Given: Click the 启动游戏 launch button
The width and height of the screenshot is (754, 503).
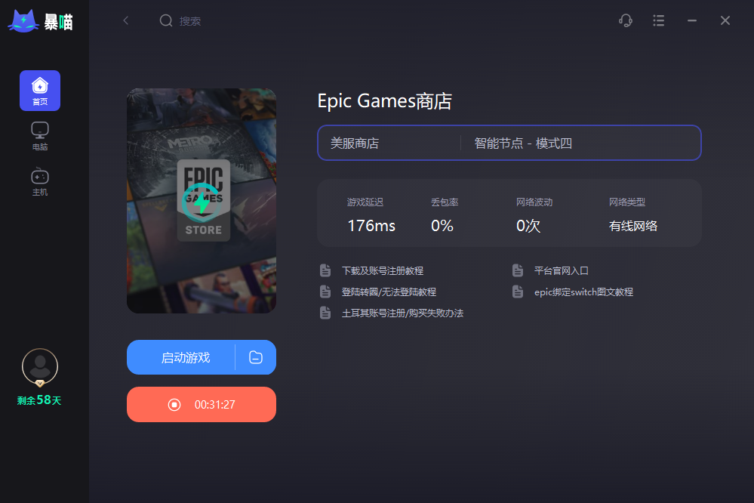Looking at the screenshot, I should point(185,357).
